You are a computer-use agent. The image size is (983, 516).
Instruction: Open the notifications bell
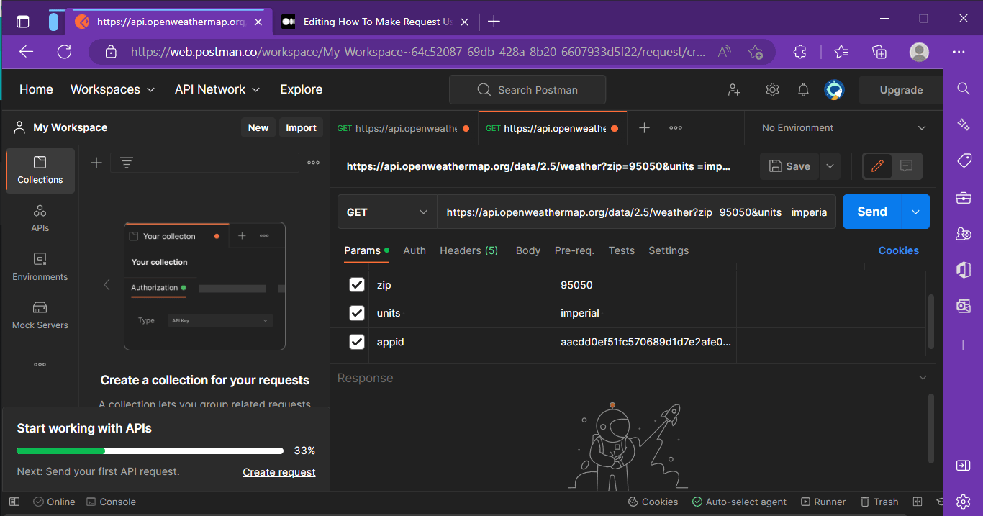point(804,90)
